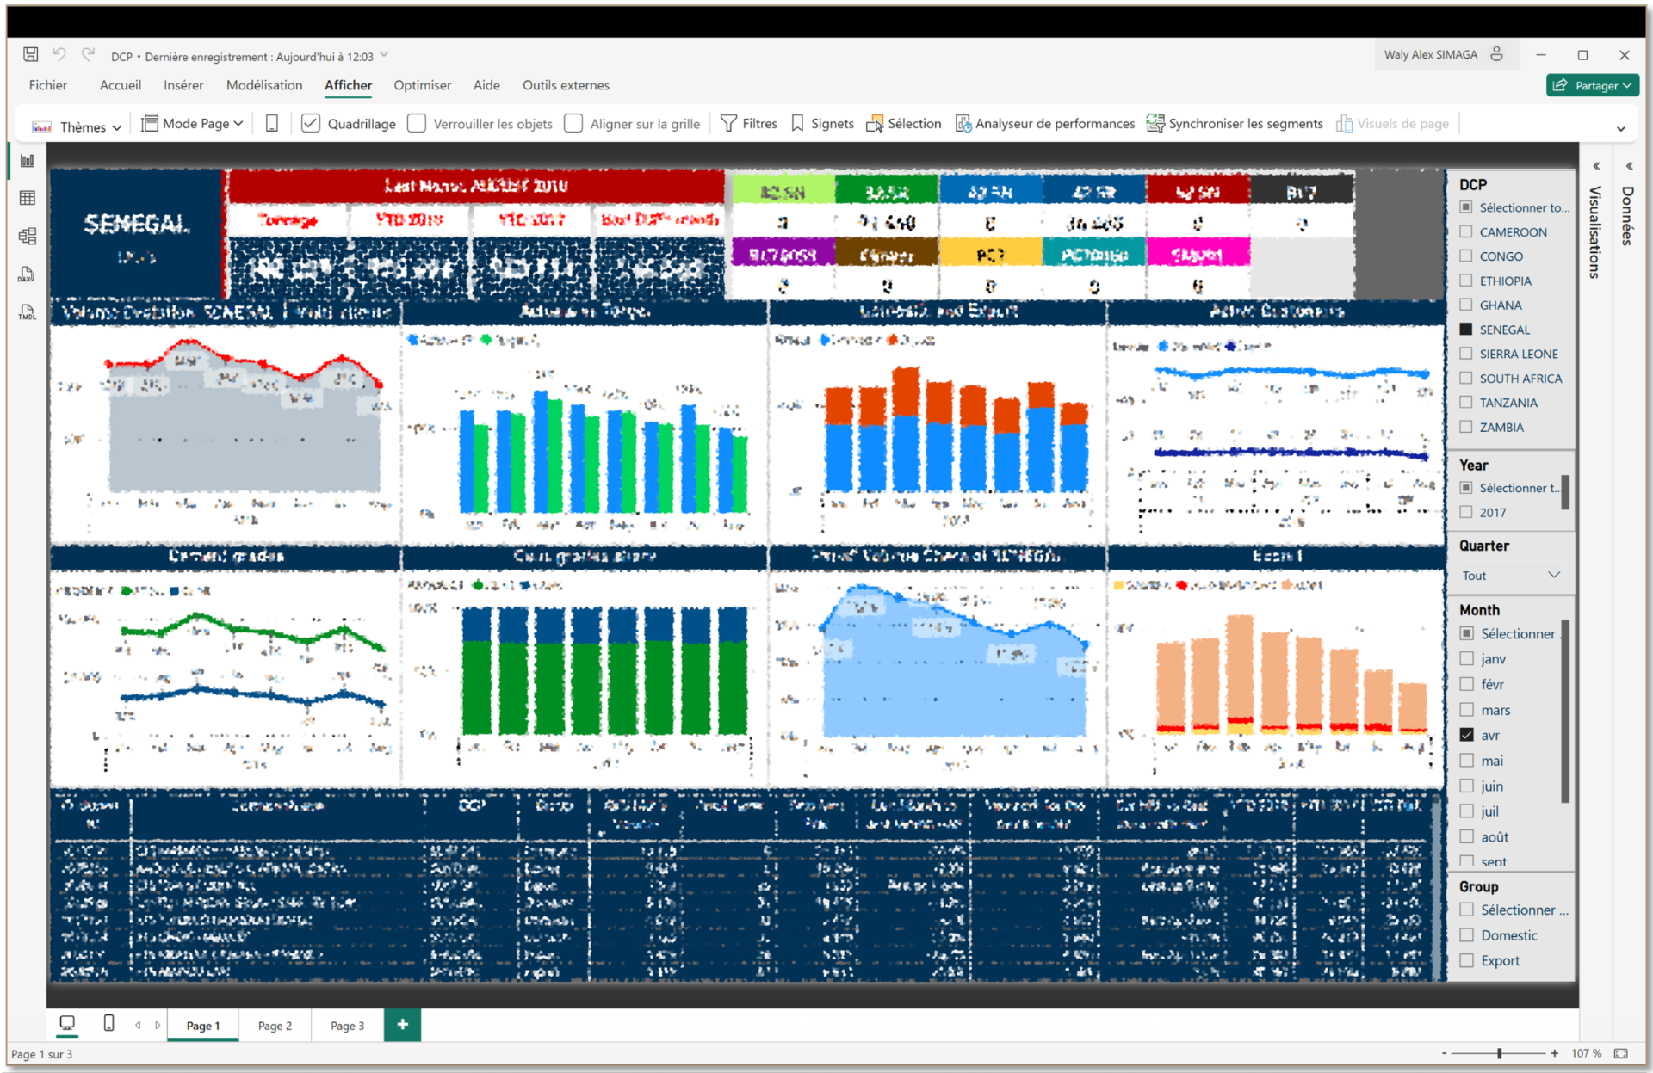Click zoom out minus icon
This screenshot has width=1653, height=1073.
pyautogui.click(x=1445, y=1053)
